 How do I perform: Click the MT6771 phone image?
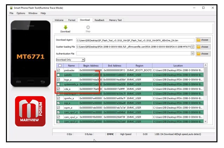pyautogui.click(x=30, y=54)
